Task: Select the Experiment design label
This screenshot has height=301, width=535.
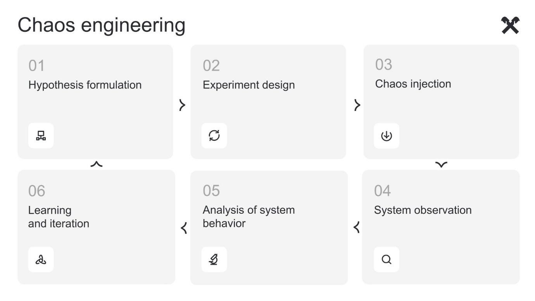Action: [249, 85]
